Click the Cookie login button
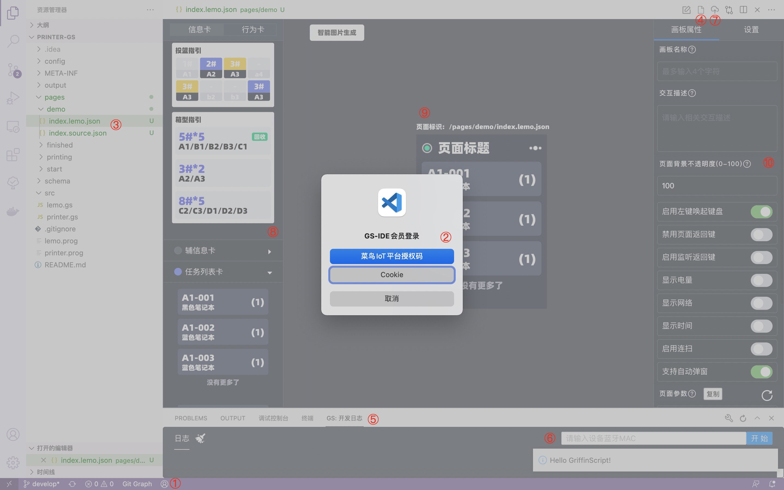This screenshot has height=490, width=784. pyautogui.click(x=392, y=275)
